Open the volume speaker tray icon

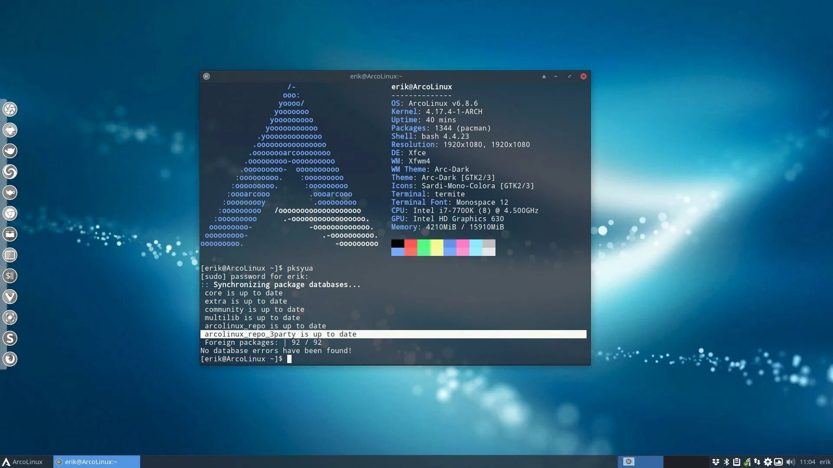pos(790,462)
